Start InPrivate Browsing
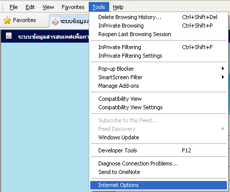Image resolution: width=230 pixels, height=192 pixels. click(158, 26)
